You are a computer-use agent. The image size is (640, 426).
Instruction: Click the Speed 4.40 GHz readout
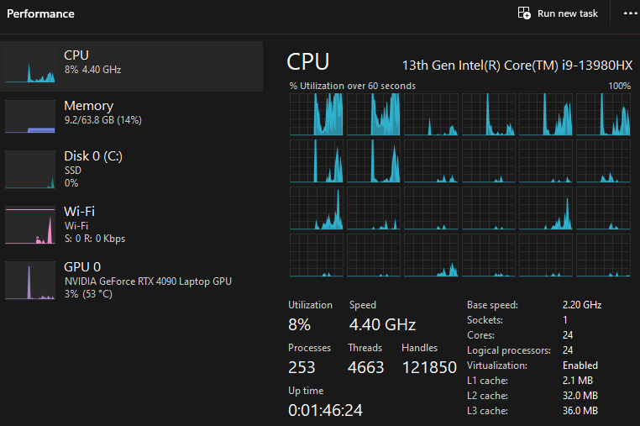coord(382,324)
